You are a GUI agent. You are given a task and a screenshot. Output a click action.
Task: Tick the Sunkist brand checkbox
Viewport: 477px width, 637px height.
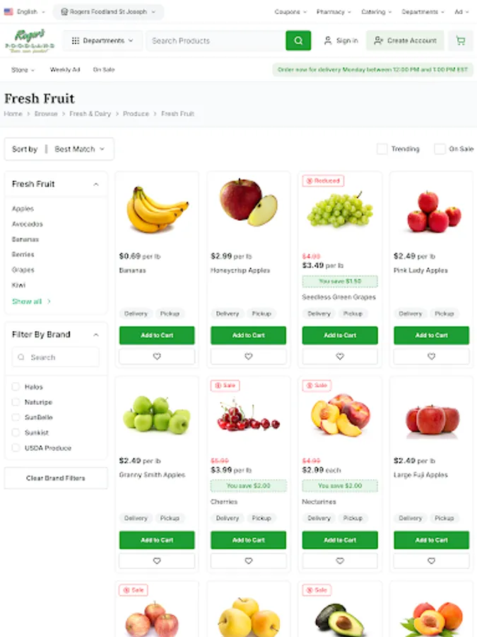[16, 432]
